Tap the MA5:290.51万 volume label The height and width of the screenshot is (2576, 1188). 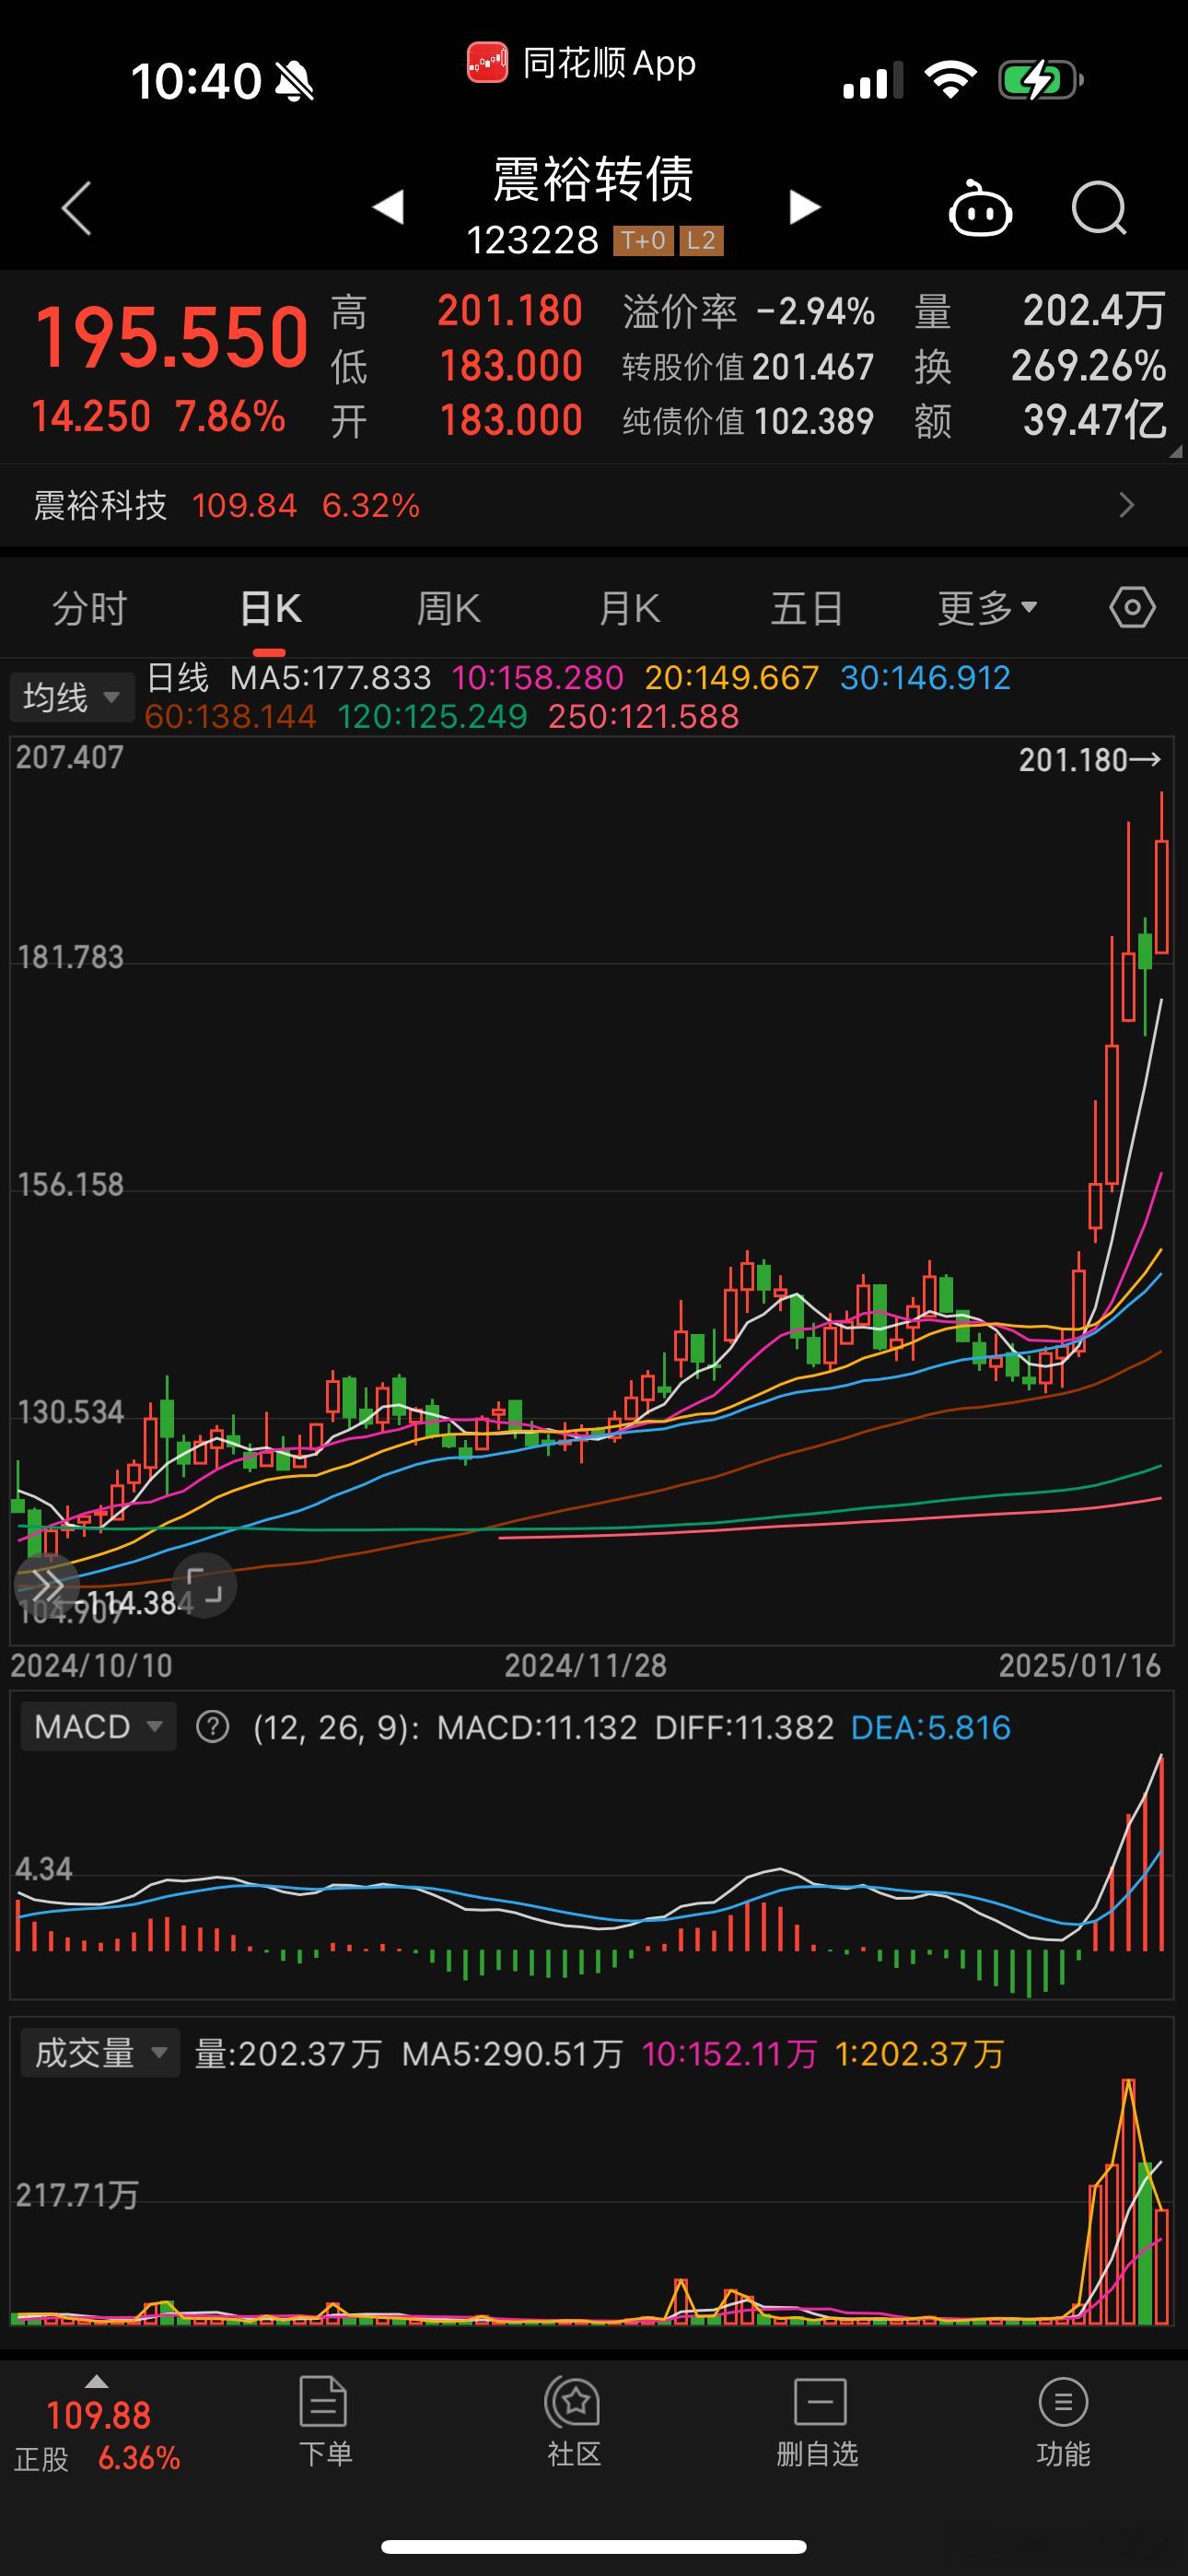click(512, 2054)
